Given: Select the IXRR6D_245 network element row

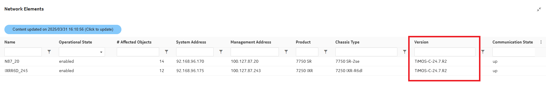Looking at the screenshot, I should pyautogui.click(x=273, y=71).
